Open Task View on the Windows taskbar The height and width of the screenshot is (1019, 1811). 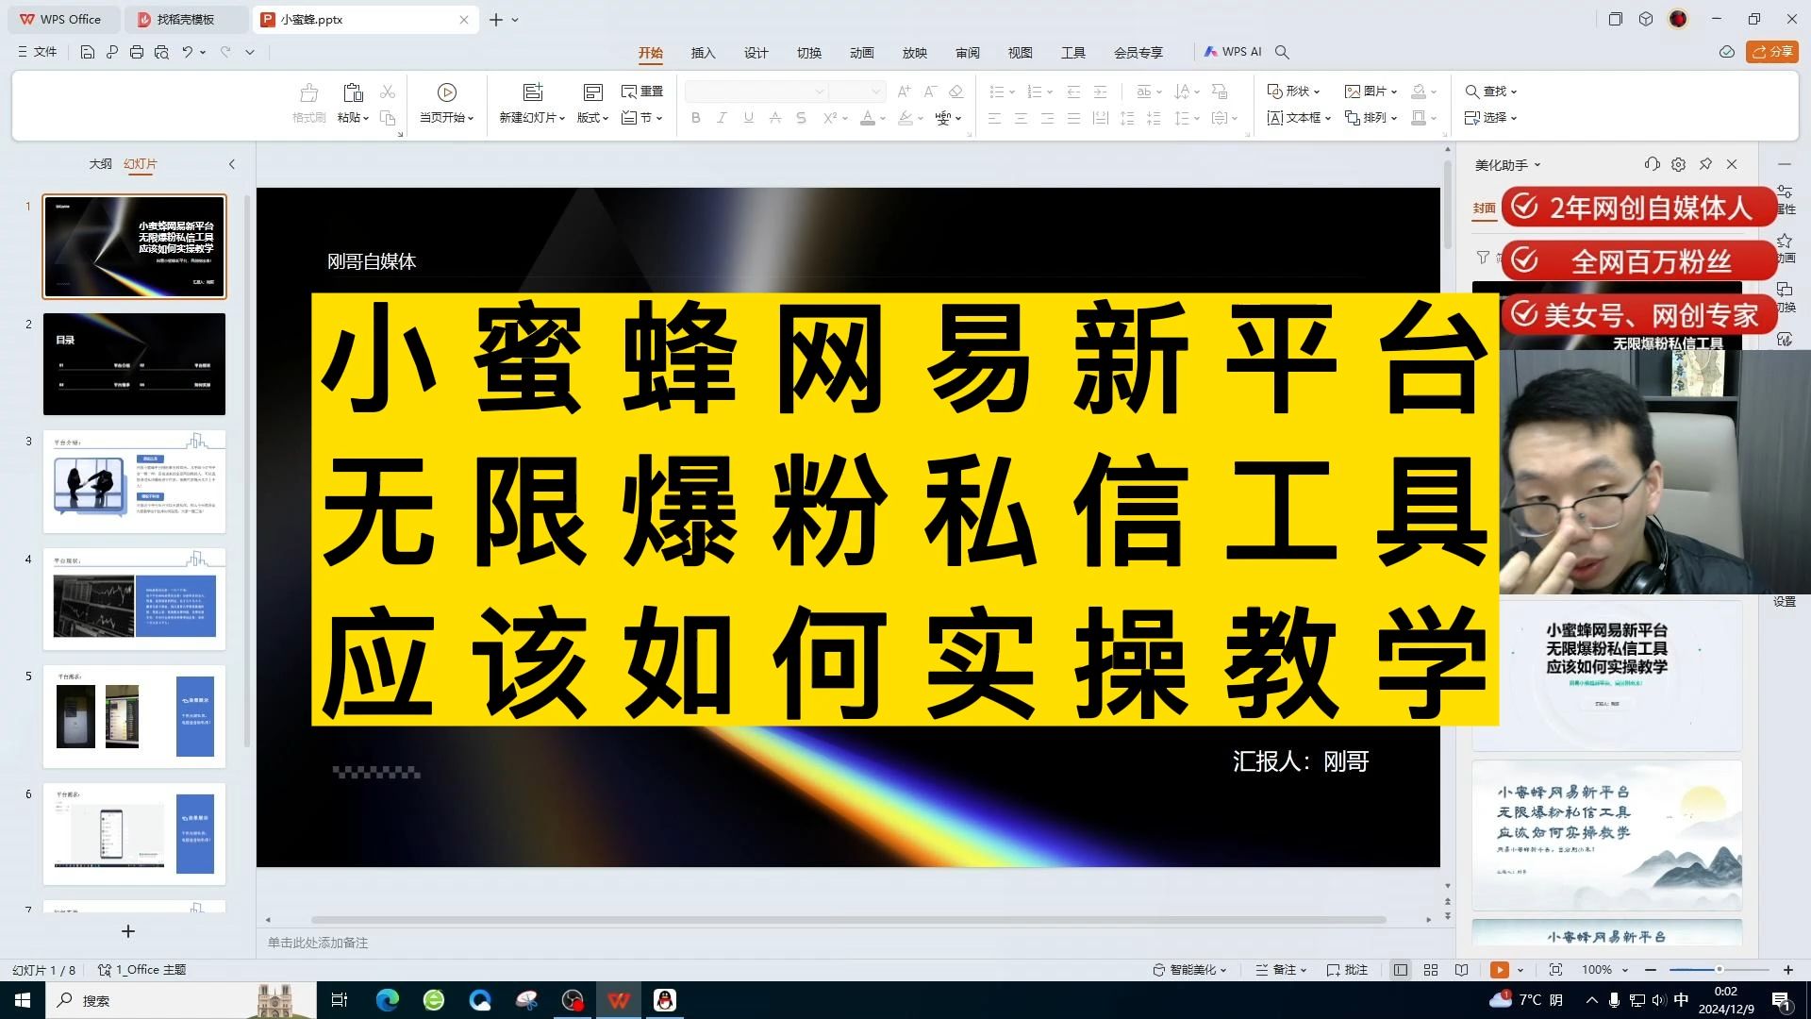340,1000
